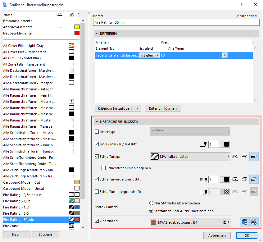Toggle the blue cube surface override icon
Viewport: 263px width, 242px height.
245,222
